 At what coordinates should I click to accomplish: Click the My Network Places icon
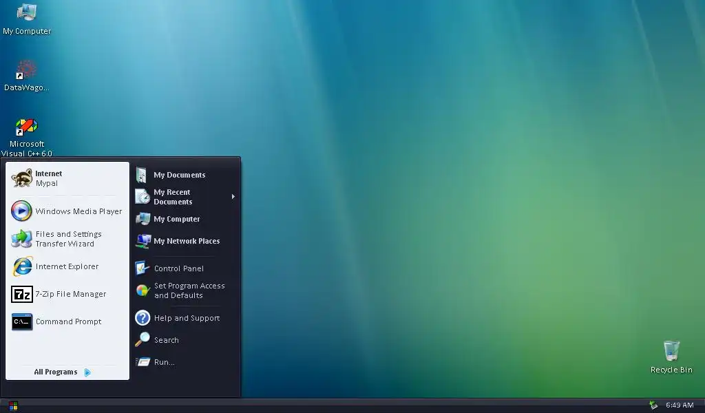(x=143, y=241)
